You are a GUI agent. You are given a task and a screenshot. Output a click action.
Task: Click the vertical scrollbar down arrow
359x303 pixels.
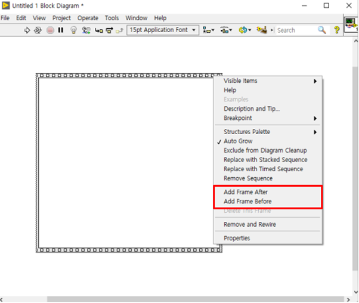(355, 292)
